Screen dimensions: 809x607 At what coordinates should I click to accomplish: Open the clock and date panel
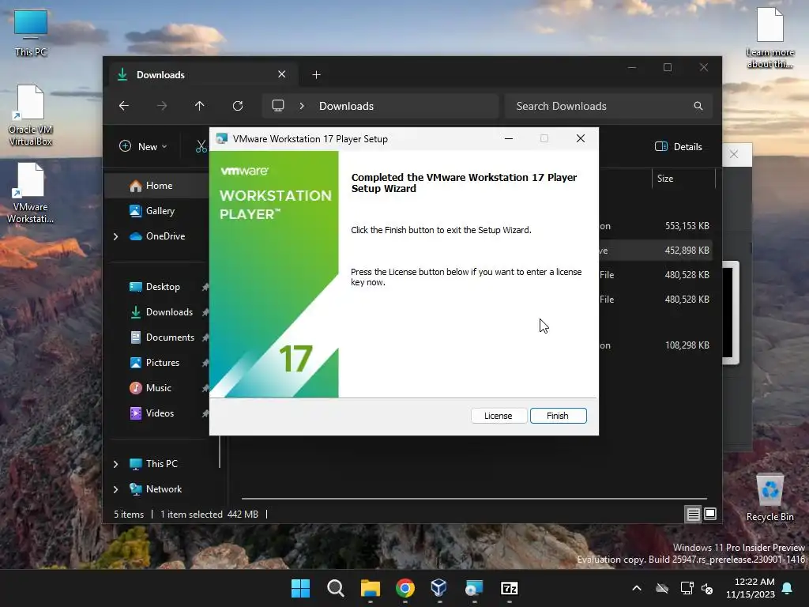[751, 588]
